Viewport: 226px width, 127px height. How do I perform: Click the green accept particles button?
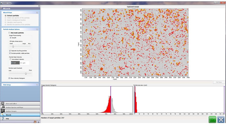pos(212,120)
